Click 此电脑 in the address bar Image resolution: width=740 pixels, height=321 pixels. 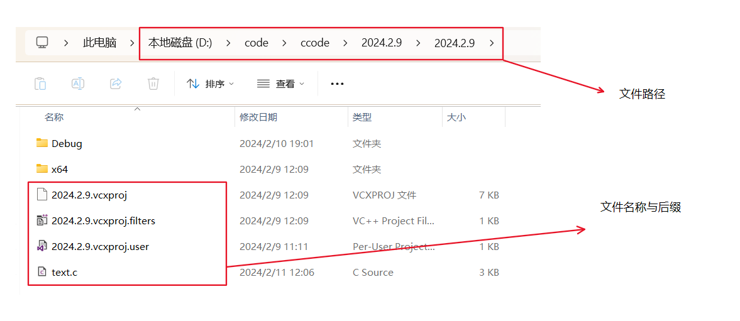point(99,43)
